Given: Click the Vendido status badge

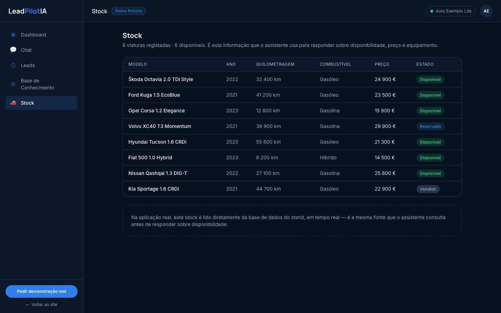Looking at the screenshot, I should pyautogui.click(x=428, y=189).
